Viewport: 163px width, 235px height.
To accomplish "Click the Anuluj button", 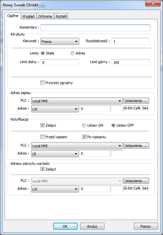I will point(92,226).
